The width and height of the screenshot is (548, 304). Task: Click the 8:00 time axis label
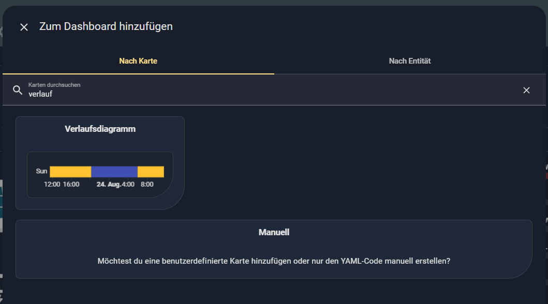click(x=147, y=184)
